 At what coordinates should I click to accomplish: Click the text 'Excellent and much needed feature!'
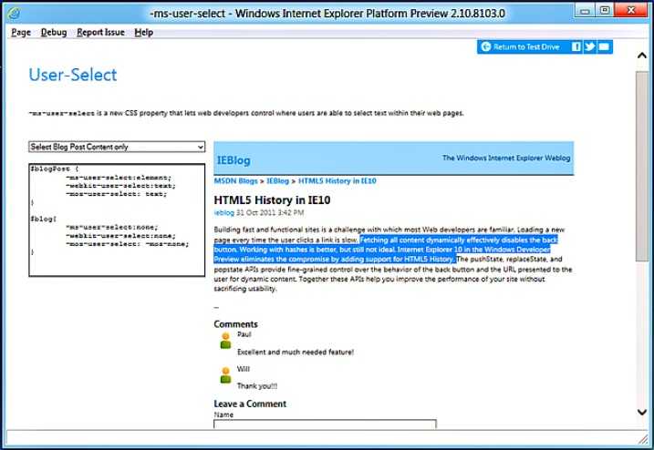click(x=296, y=353)
